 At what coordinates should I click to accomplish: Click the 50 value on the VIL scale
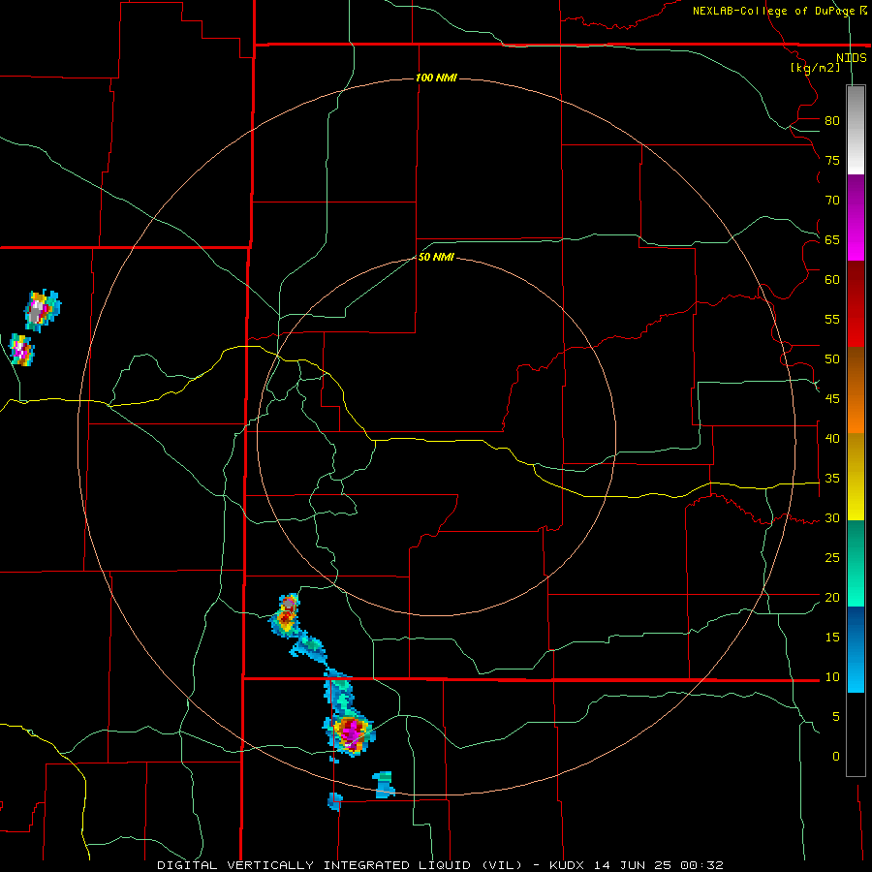pos(832,359)
